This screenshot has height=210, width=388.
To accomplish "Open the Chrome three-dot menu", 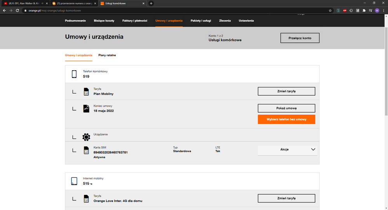I will point(384,10).
